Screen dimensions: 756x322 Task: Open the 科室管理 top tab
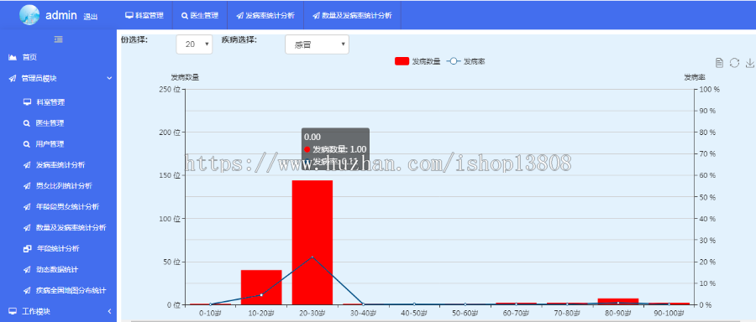pos(144,15)
